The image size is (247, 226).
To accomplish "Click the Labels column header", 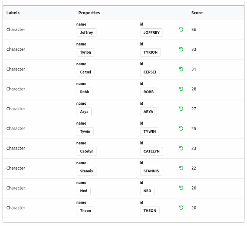I will (x=13, y=13).
